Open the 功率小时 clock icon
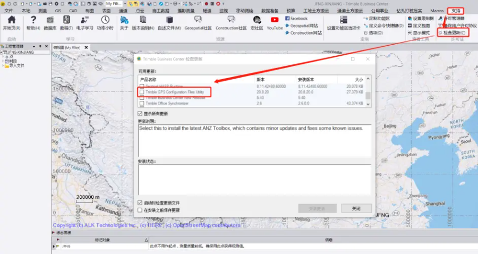The height and width of the screenshot is (254, 478). click(x=105, y=20)
